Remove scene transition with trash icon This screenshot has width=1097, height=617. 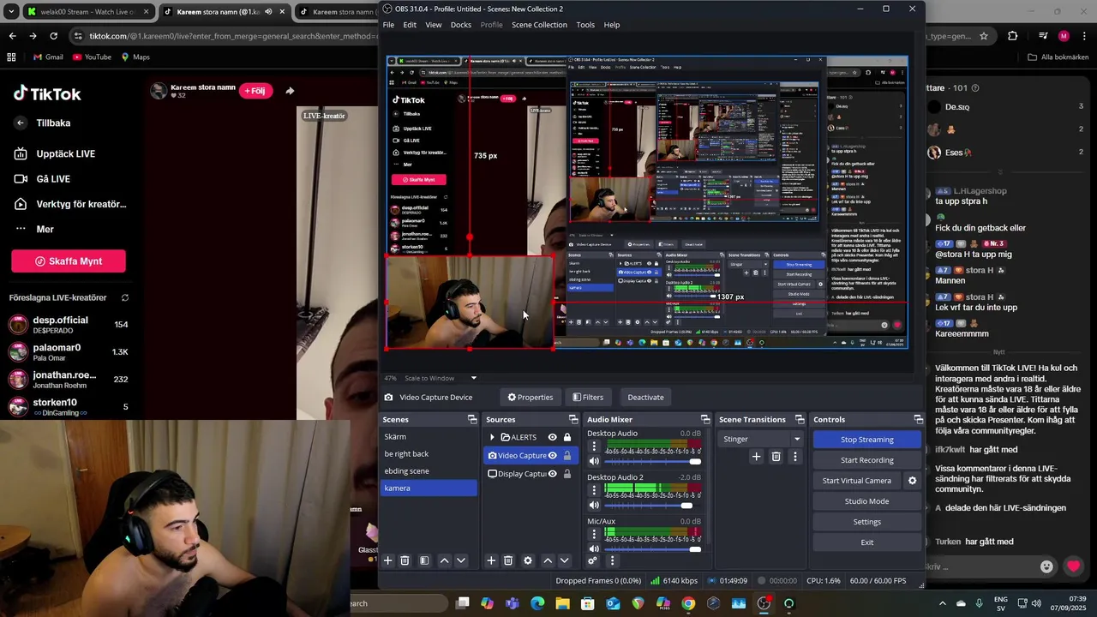tap(776, 457)
